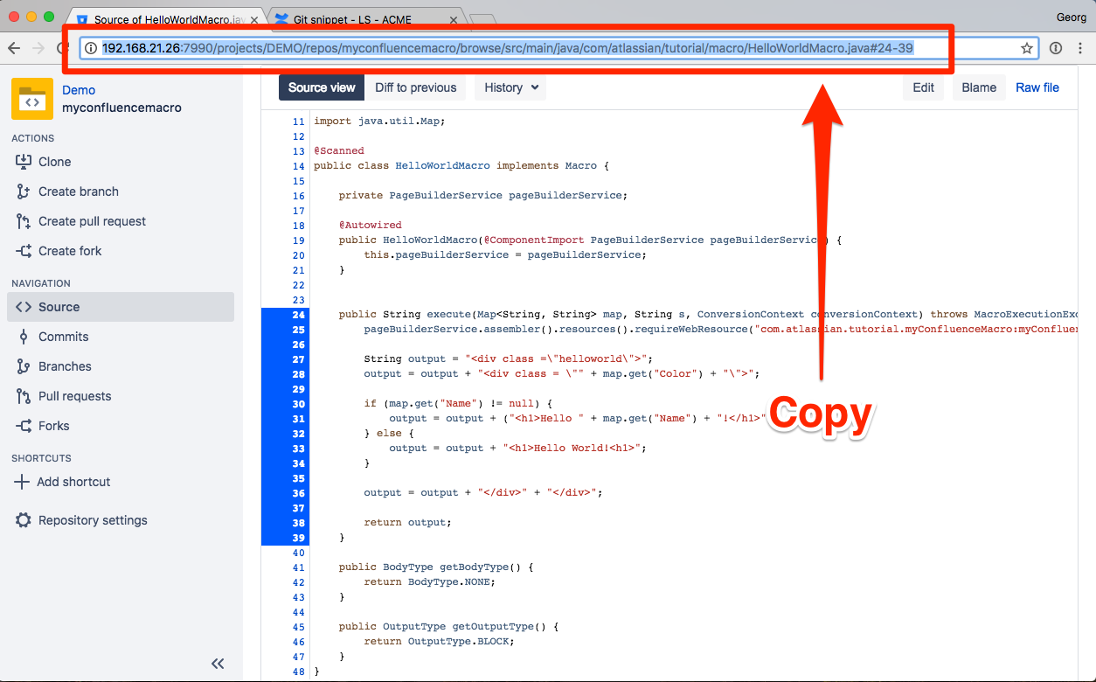The height and width of the screenshot is (682, 1096).
Task: Collapse the left sidebar panel
Action: (218, 664)
